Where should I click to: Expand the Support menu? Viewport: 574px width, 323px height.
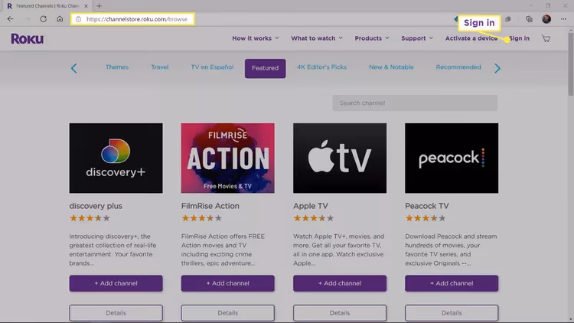click(x=417, y=38)
